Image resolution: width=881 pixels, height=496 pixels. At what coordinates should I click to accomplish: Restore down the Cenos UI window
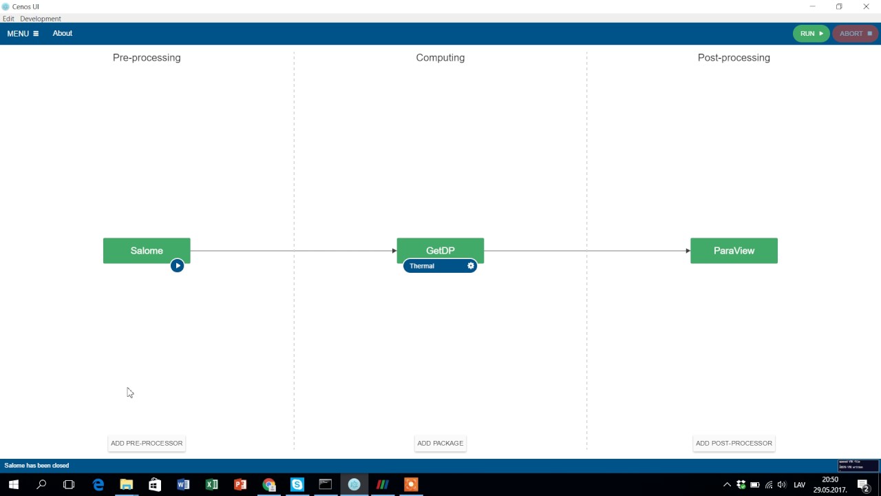(839, 7)
